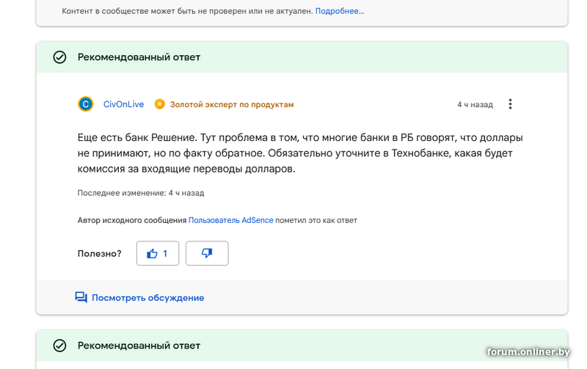Click the thumbs down button

[207, 253]
